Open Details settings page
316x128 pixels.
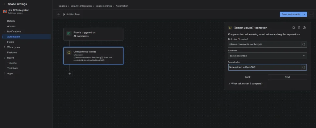pos(11,21)
